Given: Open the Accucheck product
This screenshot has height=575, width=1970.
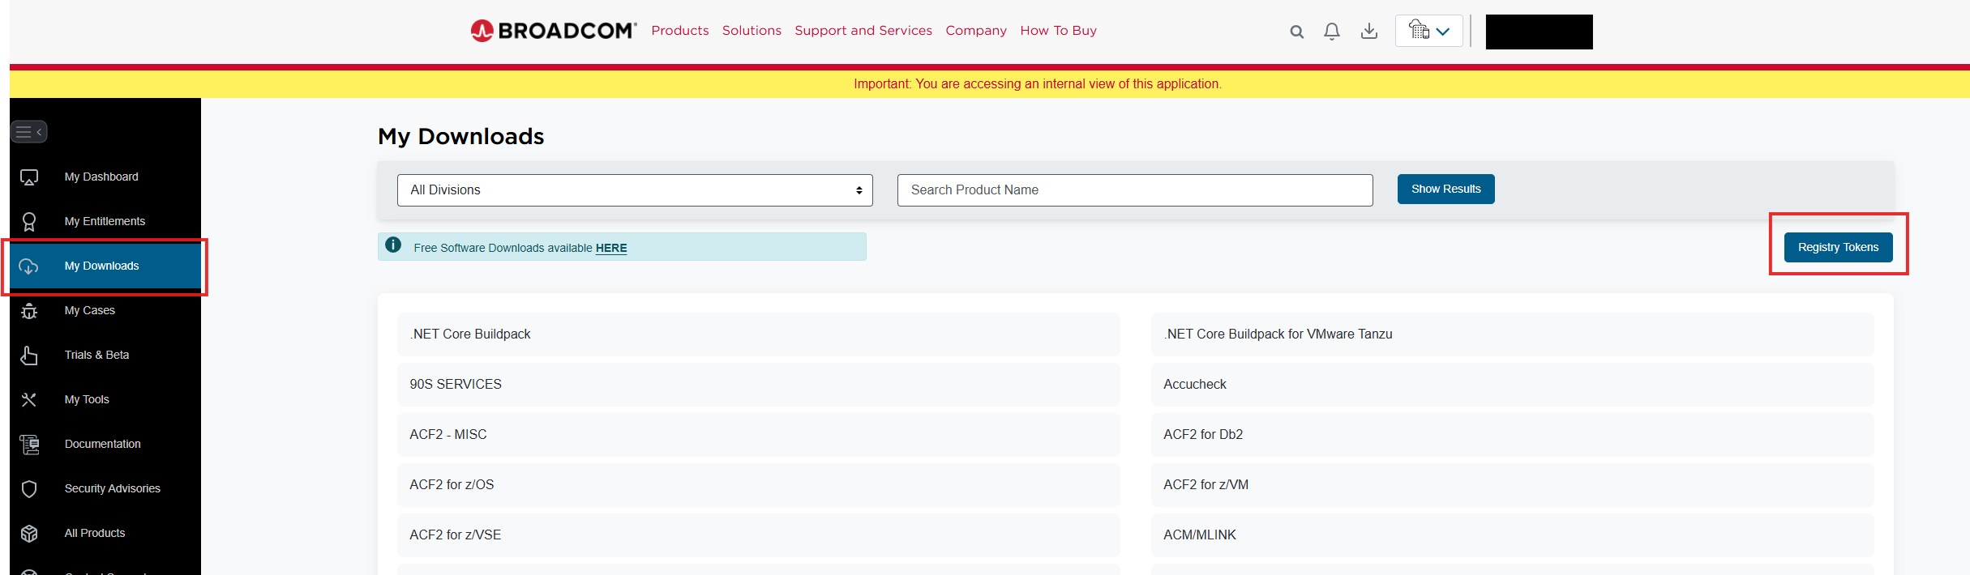Looking at the screenshot, I should [x=1512, y=384].
